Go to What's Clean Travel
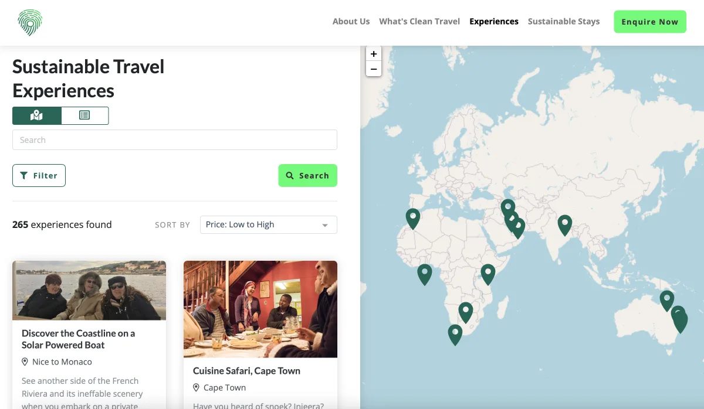Viewport: 704px width, 409px height. coord(419,22)
